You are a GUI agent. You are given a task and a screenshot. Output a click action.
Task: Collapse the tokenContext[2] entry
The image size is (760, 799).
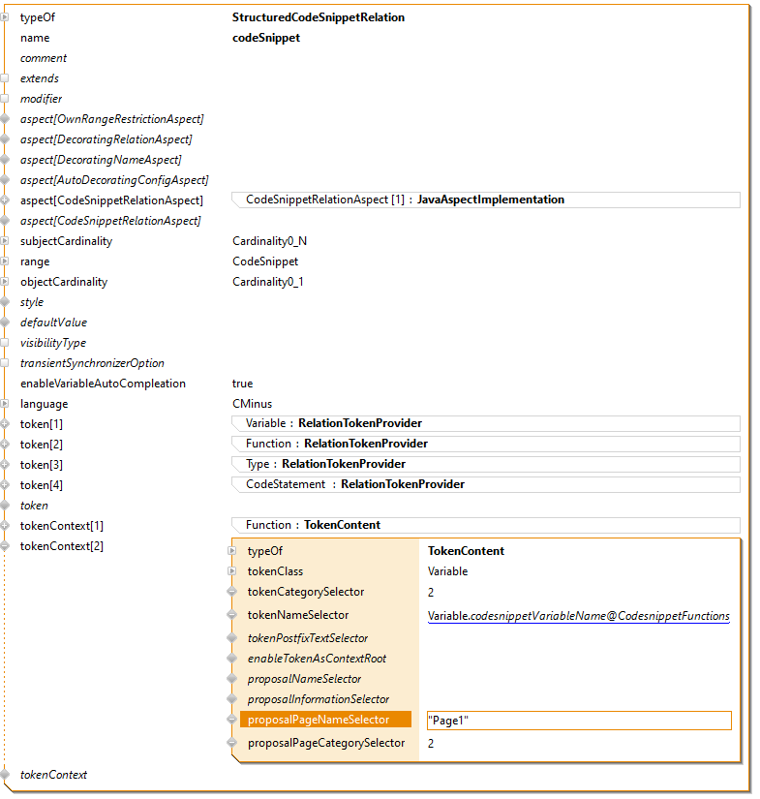[x=5, y=546]
